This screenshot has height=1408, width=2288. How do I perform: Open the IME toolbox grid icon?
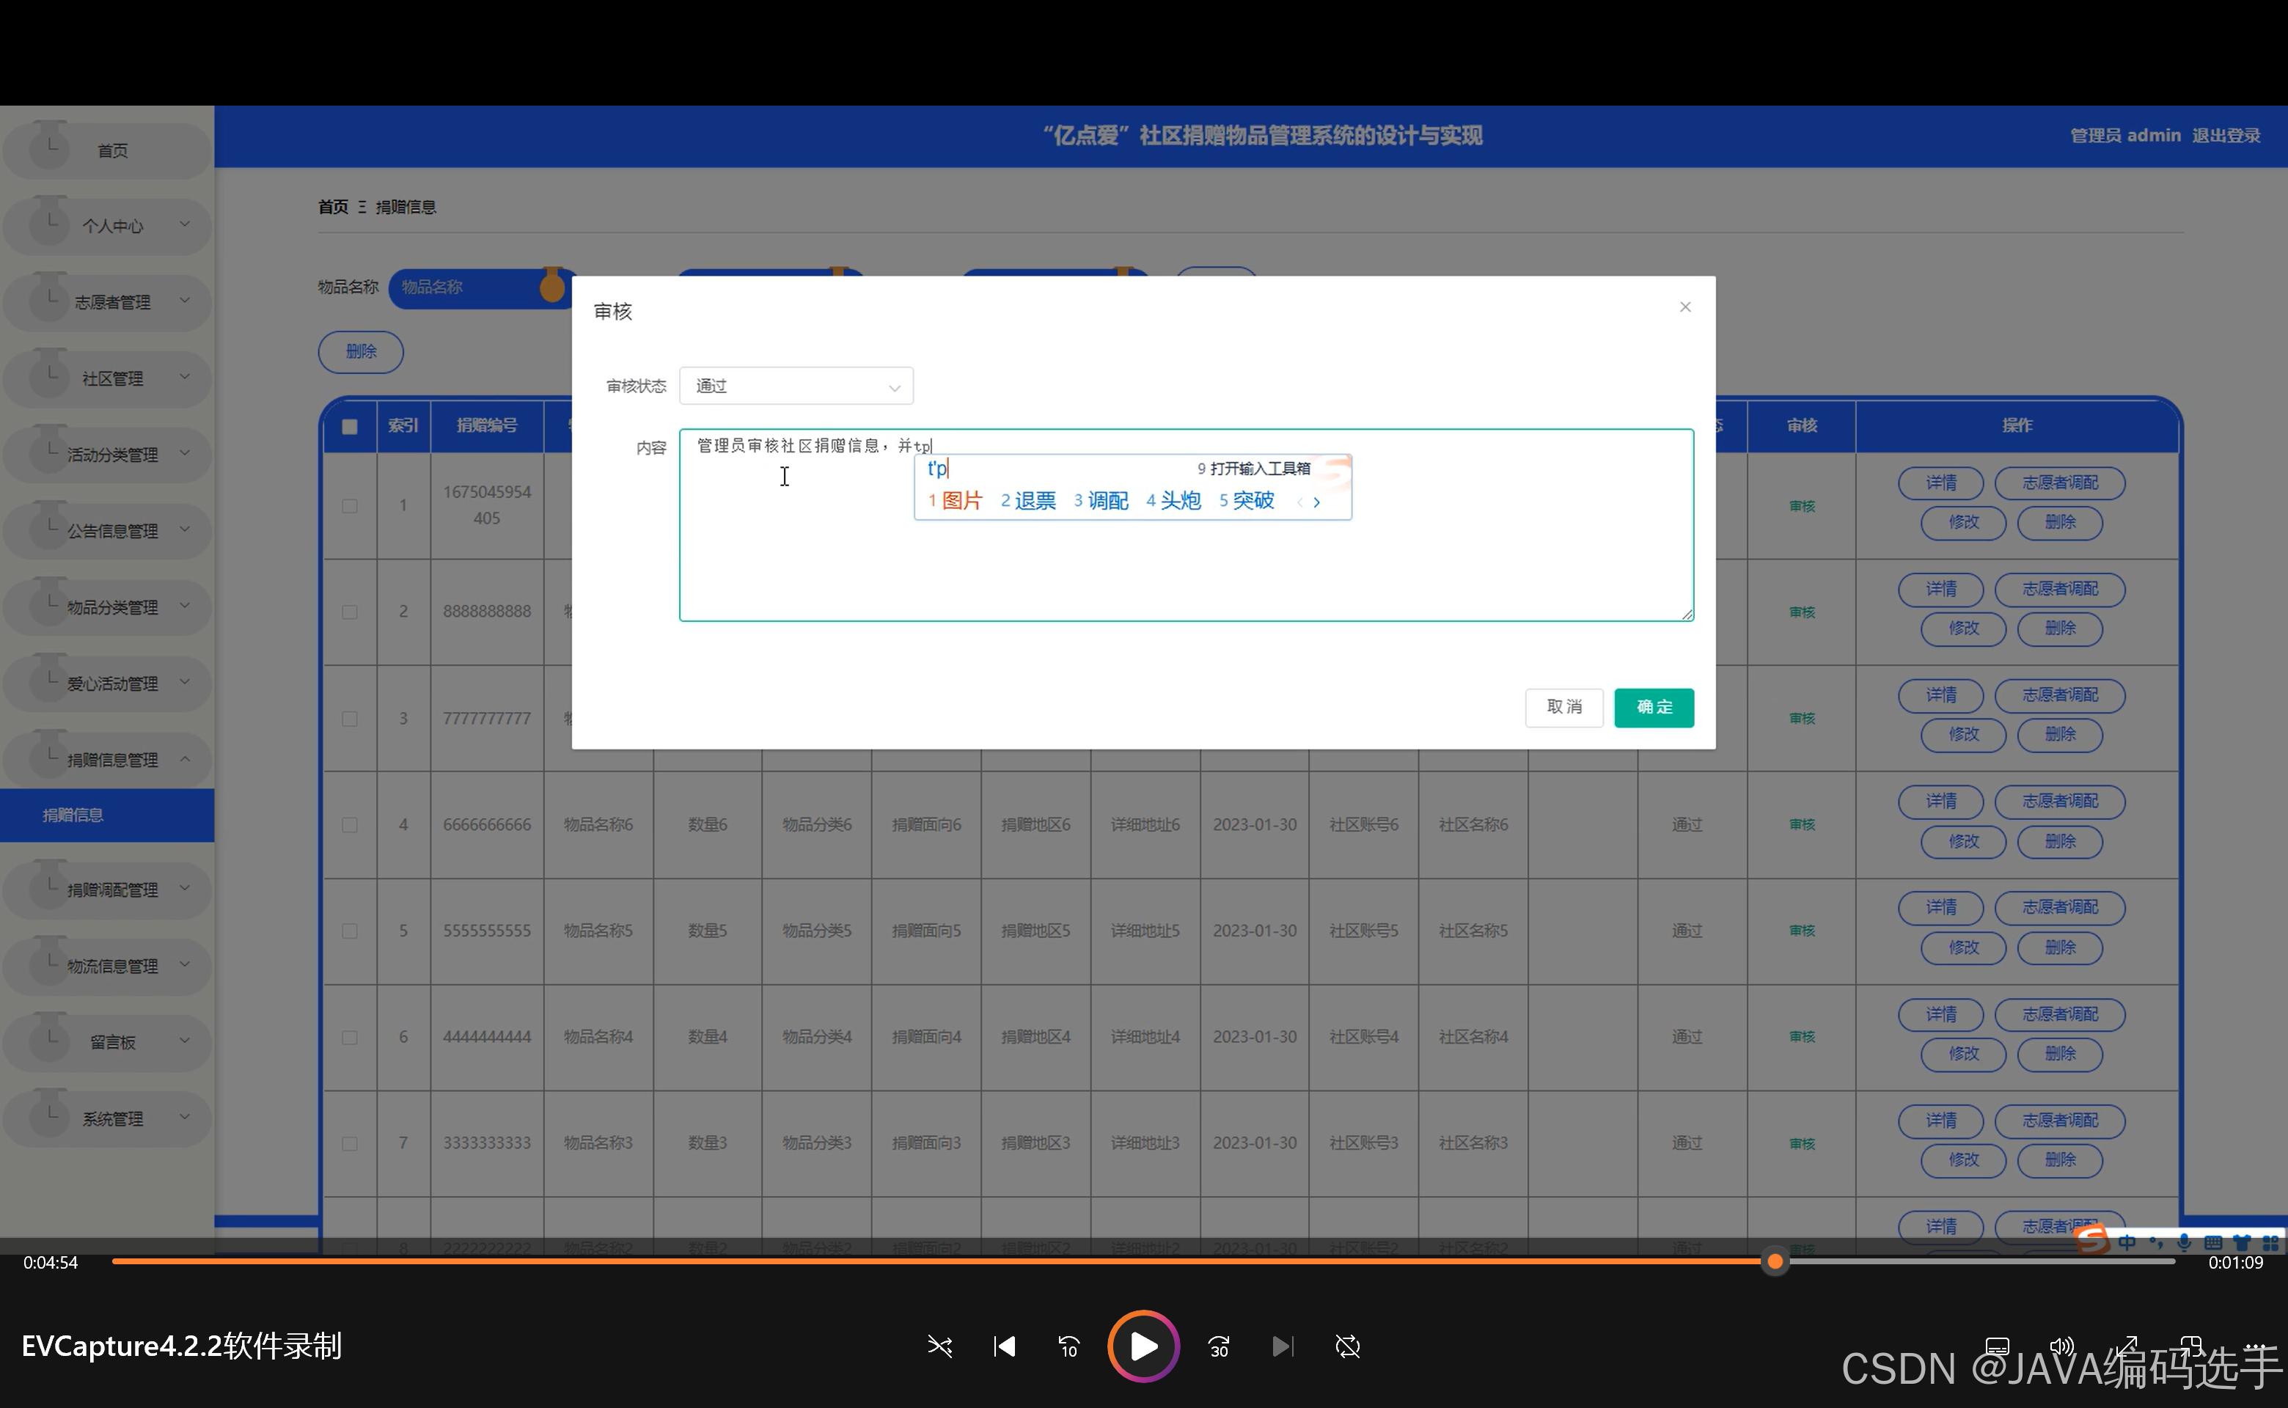(x=2270, y=1242)
